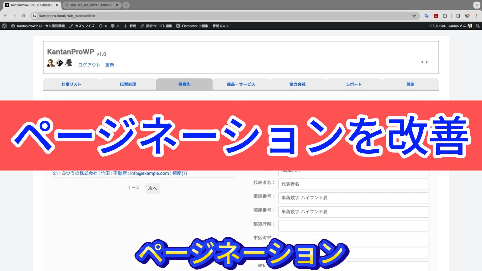Click Elementor で編集 in admin bar

[192, 26]
